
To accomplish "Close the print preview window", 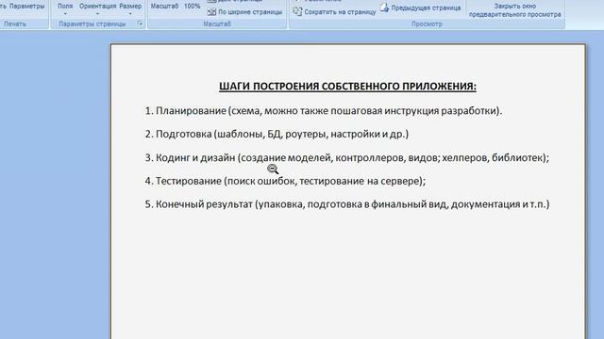I will pos(514,10).
